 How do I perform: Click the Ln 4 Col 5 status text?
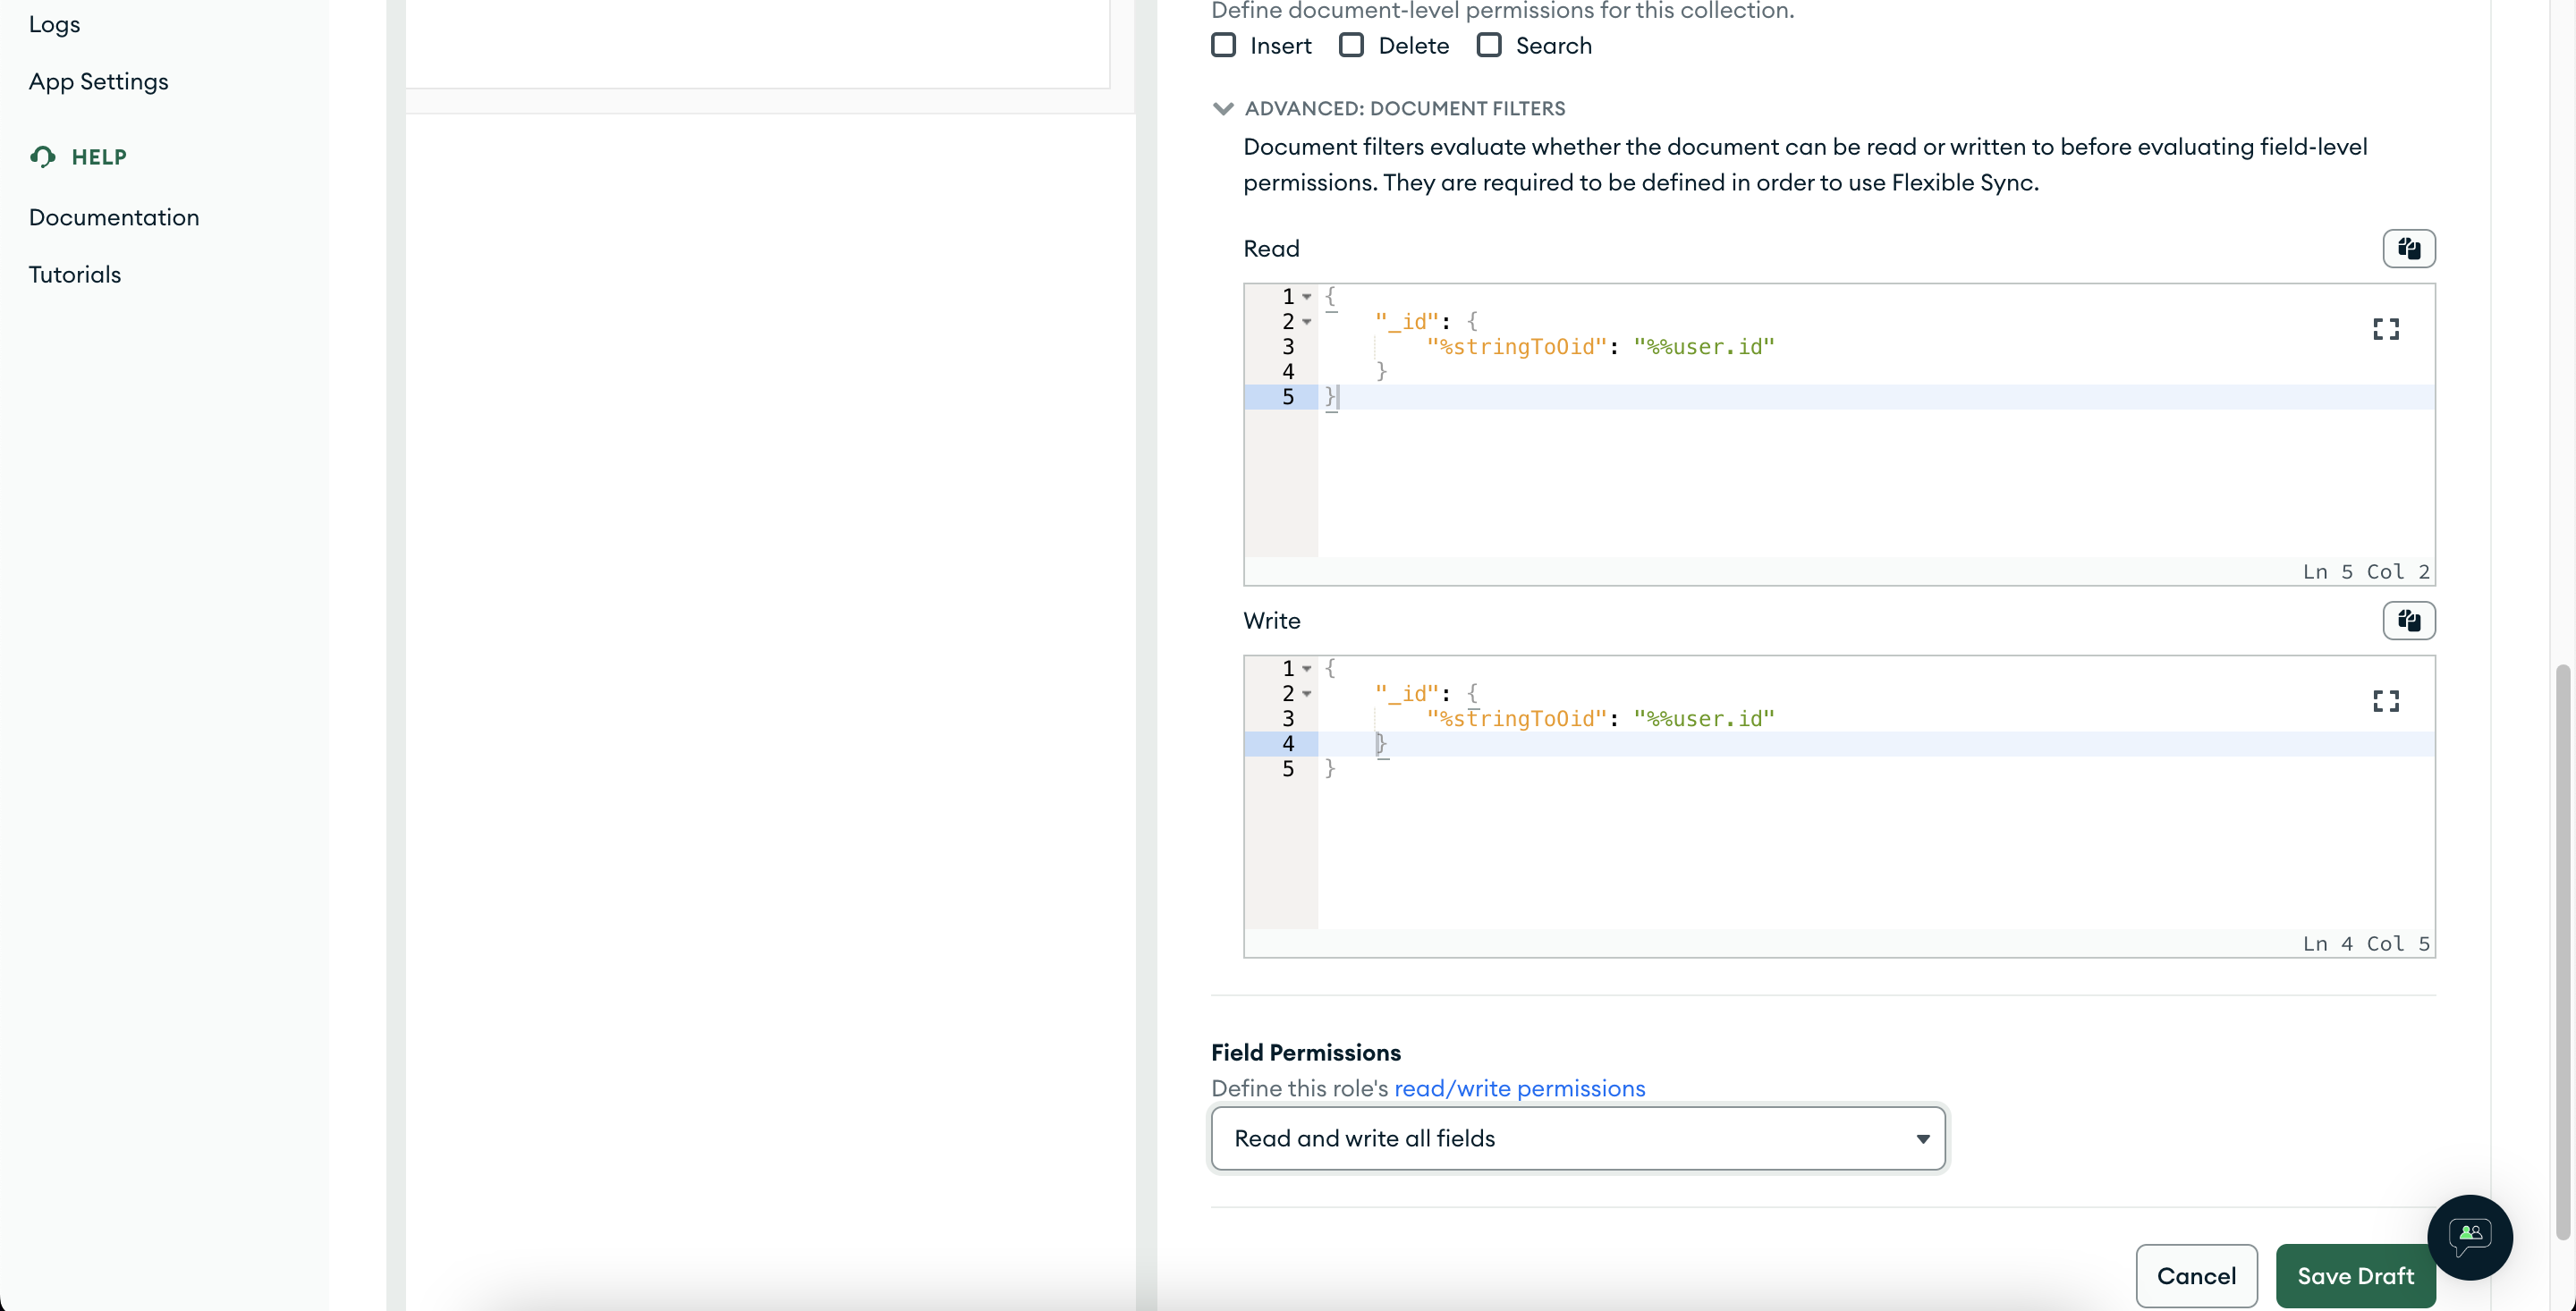pyautogui.click(x=2365, y=943)
